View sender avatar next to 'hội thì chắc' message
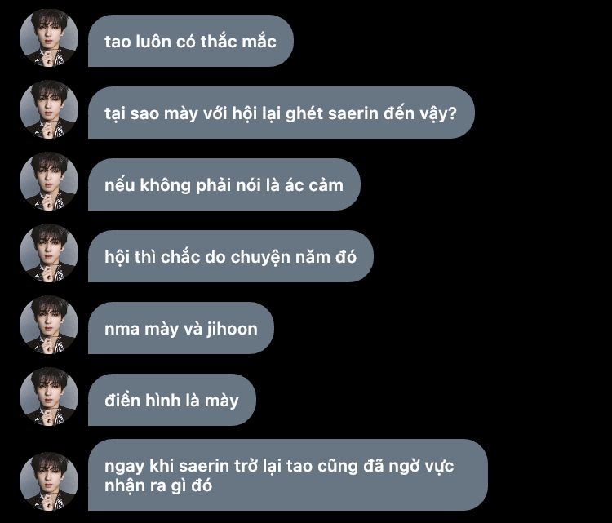This screenshot has width=612, height=523. (49, 253)
